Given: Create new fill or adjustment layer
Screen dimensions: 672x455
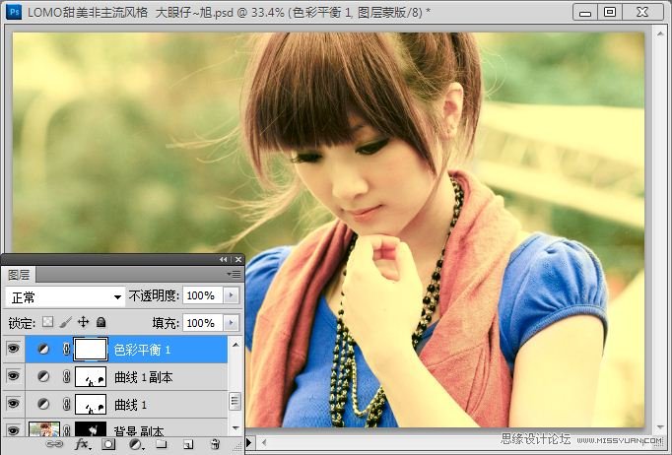Looking at the screenshot, I should (136, 444).
